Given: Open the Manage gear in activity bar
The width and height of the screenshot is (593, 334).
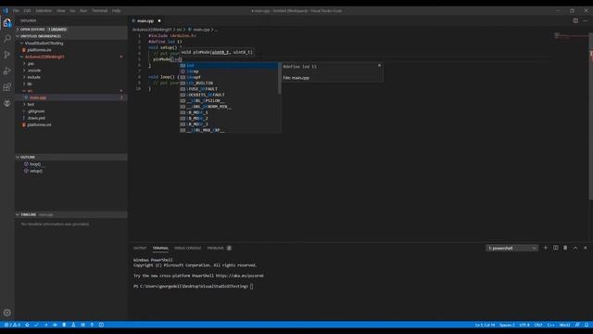Looking at the screenshot, I should point(7,313).
